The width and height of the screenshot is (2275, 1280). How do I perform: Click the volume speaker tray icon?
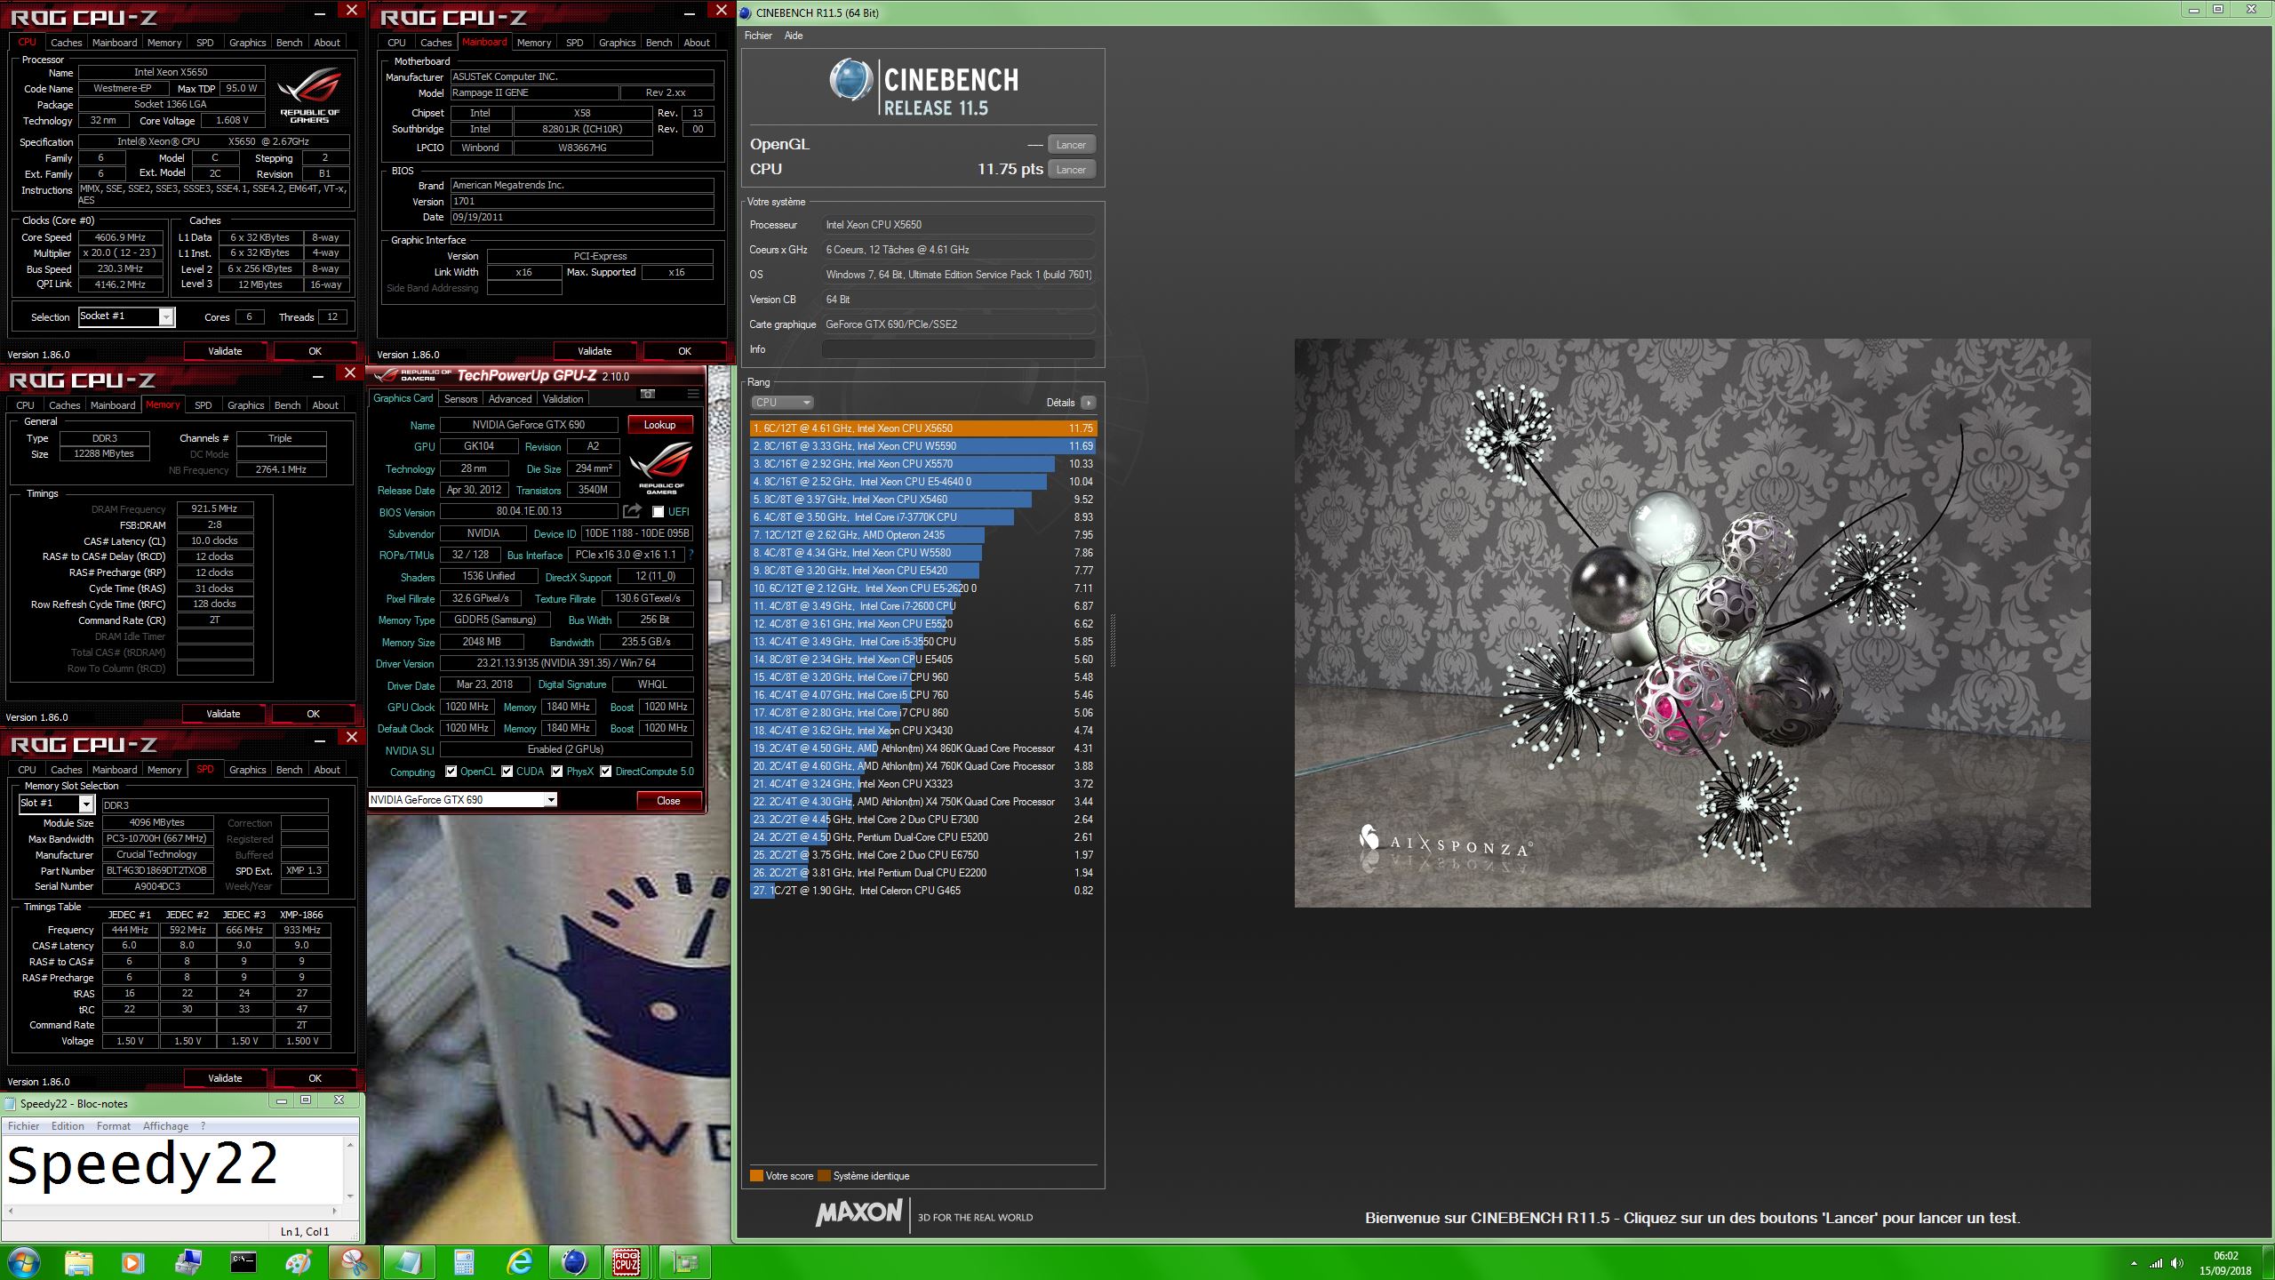(x=2176, y=1263)
